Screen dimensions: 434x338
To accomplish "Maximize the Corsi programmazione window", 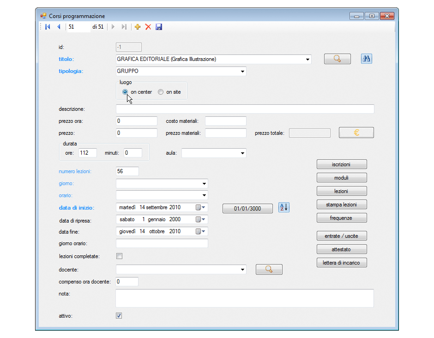I will click(x=372, y=16).
